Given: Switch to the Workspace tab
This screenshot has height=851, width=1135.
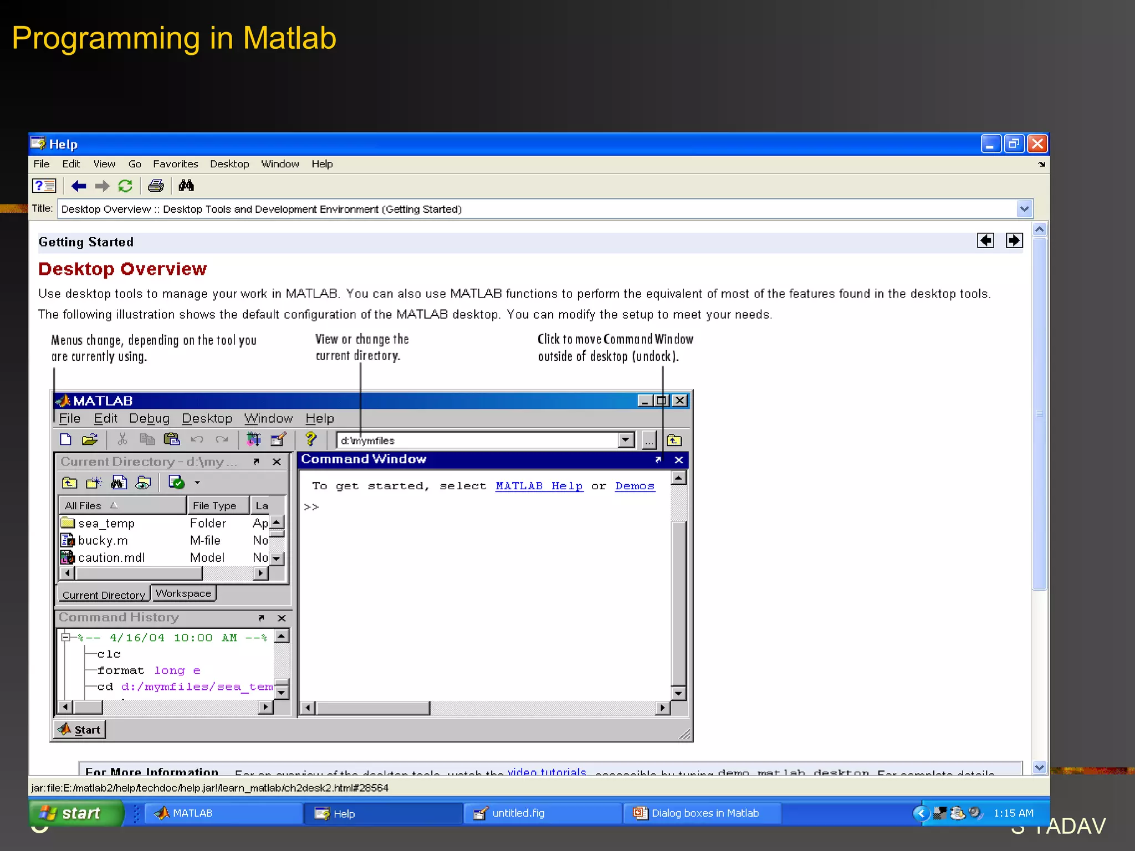Looking at the screenshot, I should point(183,593).
